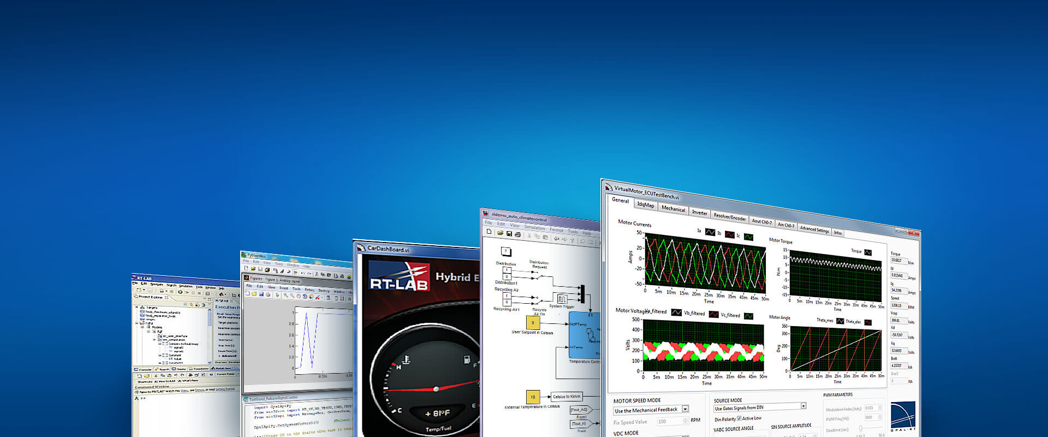Click back arrow icon in Simulink toolbar
Viewport: 1048px width, 437px height.
point(556,239)
